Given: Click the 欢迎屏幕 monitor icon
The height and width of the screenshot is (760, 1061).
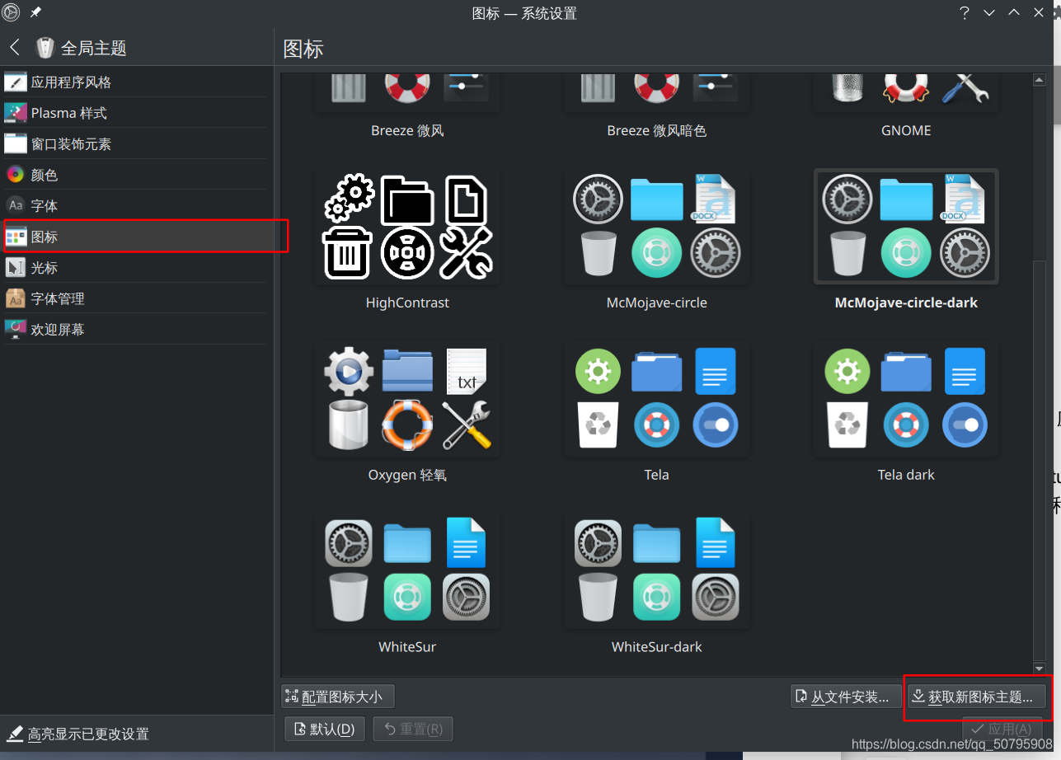Looking at the screenshot, I should tap(16, 329).
